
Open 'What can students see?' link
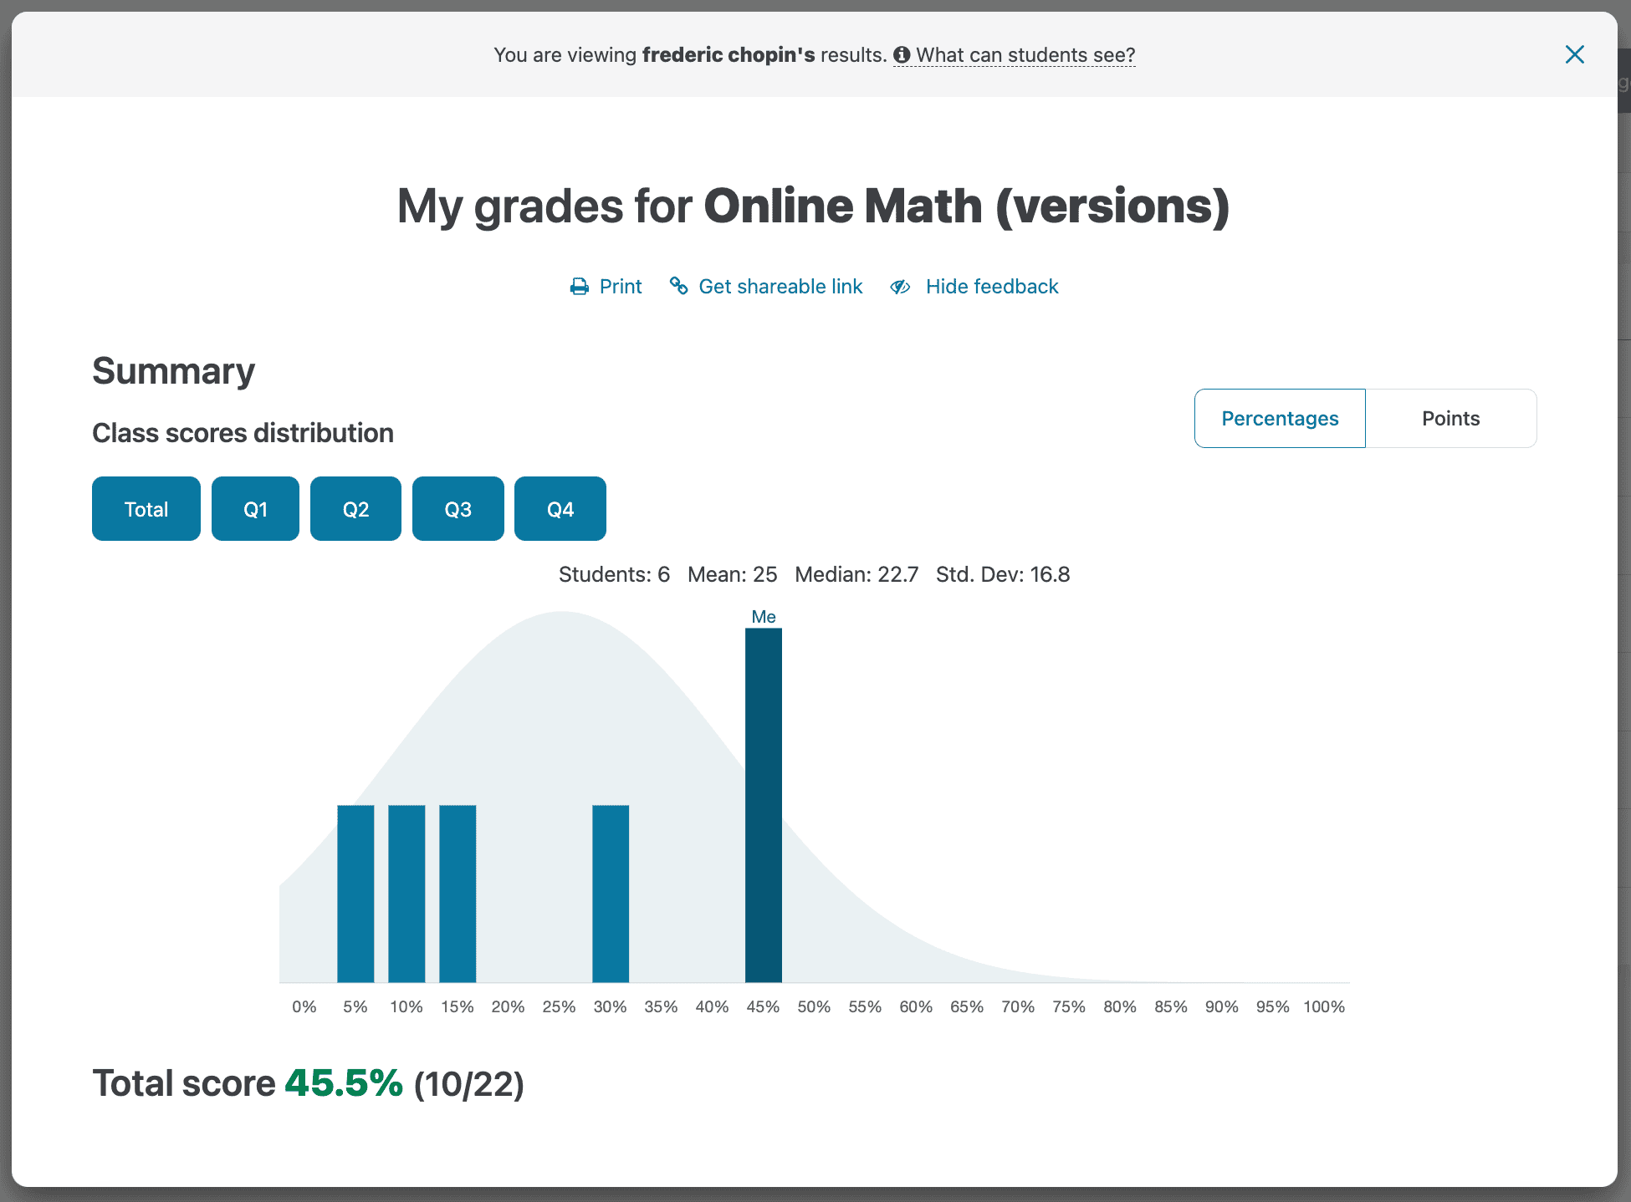[1025, 55]
